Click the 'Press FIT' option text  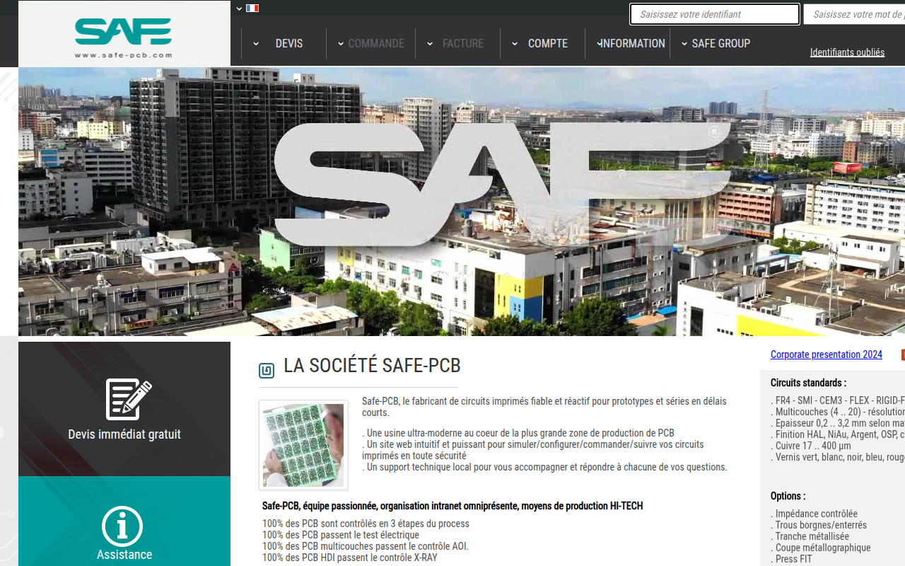click(x=791, y=559)
